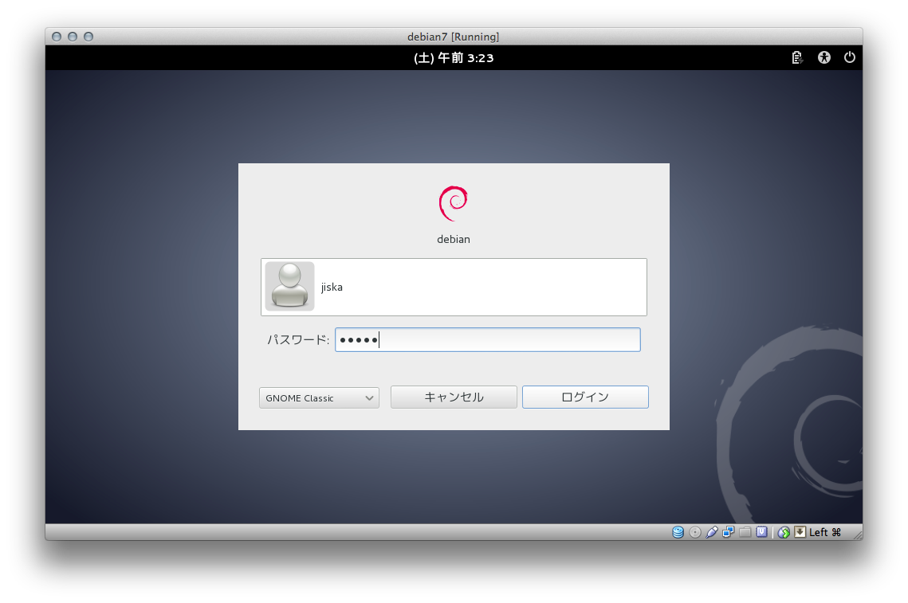Open the GNOME Classic session dropdown
Screen dimensions: 908x603
[x=319, y=398]
